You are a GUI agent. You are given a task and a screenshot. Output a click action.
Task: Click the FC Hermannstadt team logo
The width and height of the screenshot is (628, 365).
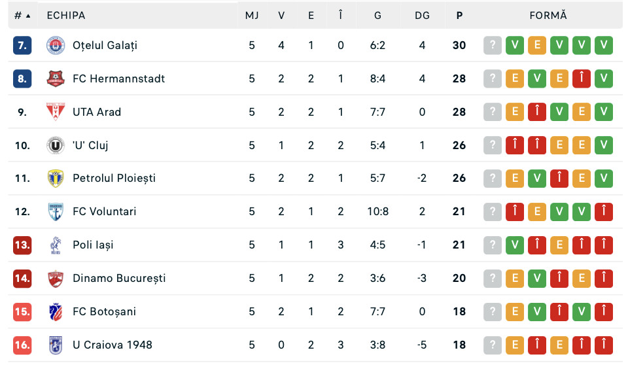click(56, 79)
